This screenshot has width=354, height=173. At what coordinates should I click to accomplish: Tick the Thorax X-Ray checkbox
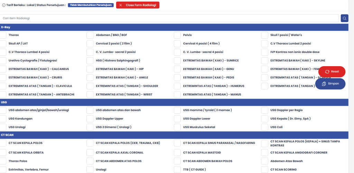coord(3,35)
